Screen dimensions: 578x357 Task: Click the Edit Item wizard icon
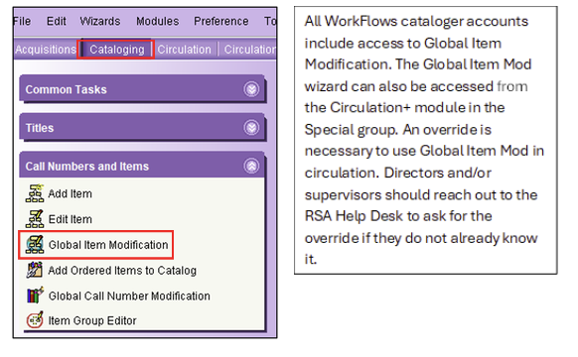[35, 219]
